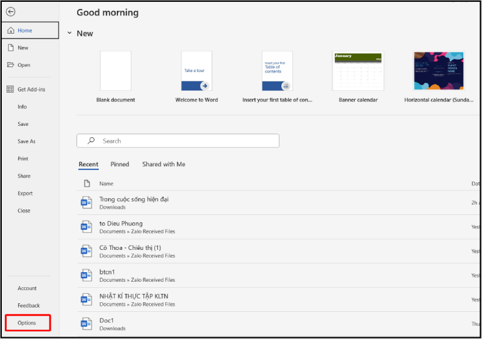Viewport: 482px width, 339px height.
Task: Click the back arrow icon
Action: [10, 11]
